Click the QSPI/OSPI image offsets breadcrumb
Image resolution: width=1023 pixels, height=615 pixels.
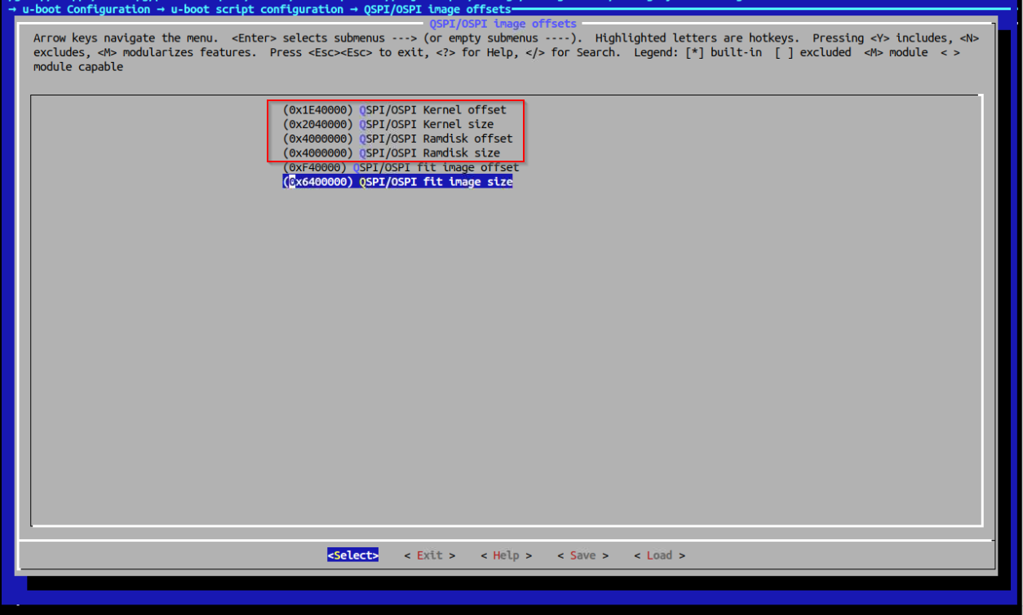click(437, 9)
